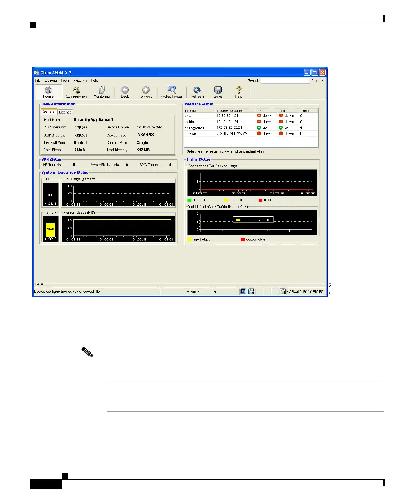Open the File menu
This screenshot has width=413, height=502.
(x=38, y=80)
